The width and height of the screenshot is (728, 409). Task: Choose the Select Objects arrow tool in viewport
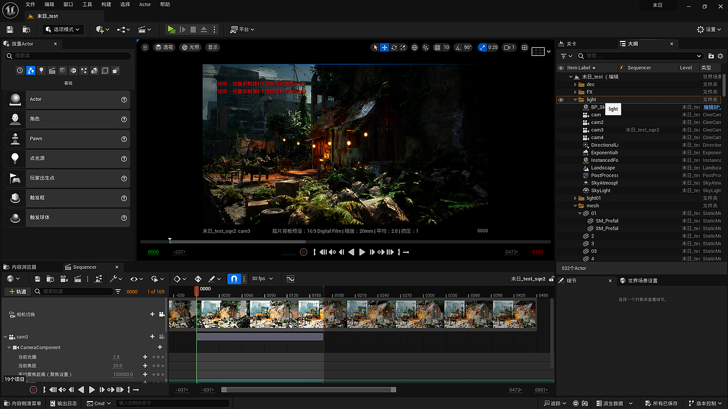pos(375,48)
